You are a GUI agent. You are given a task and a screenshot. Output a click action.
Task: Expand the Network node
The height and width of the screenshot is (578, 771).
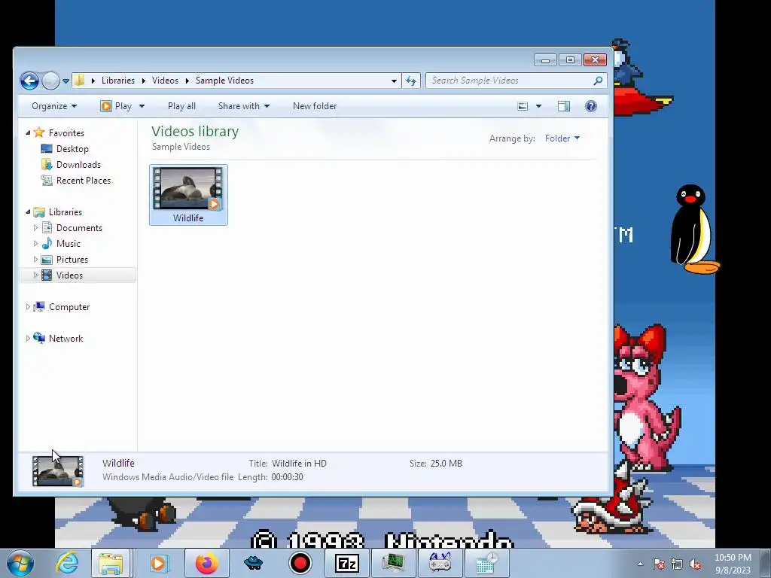pyautogui.click(x=28, y=338)
